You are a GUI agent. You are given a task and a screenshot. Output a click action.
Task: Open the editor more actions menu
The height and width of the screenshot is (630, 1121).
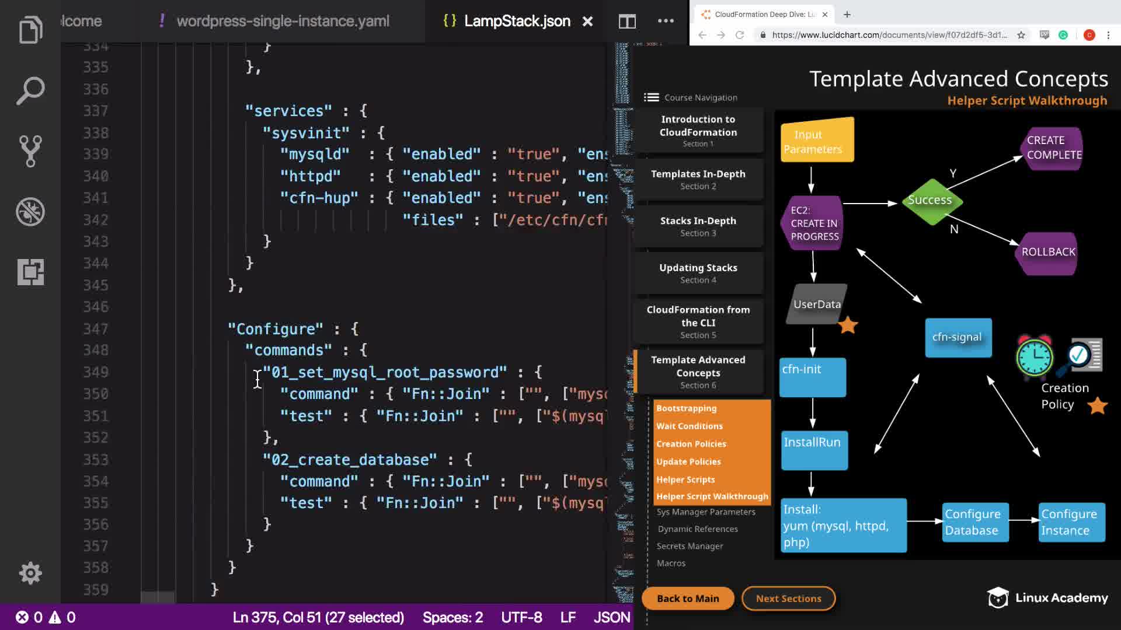(x=666, y=21)
